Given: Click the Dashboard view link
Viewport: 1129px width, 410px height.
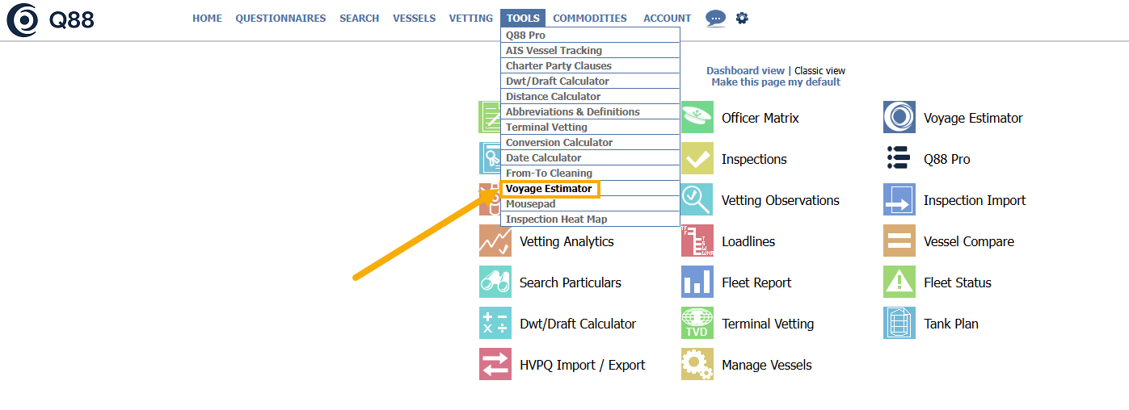Looking at the screenshot, I should (745, 71).
